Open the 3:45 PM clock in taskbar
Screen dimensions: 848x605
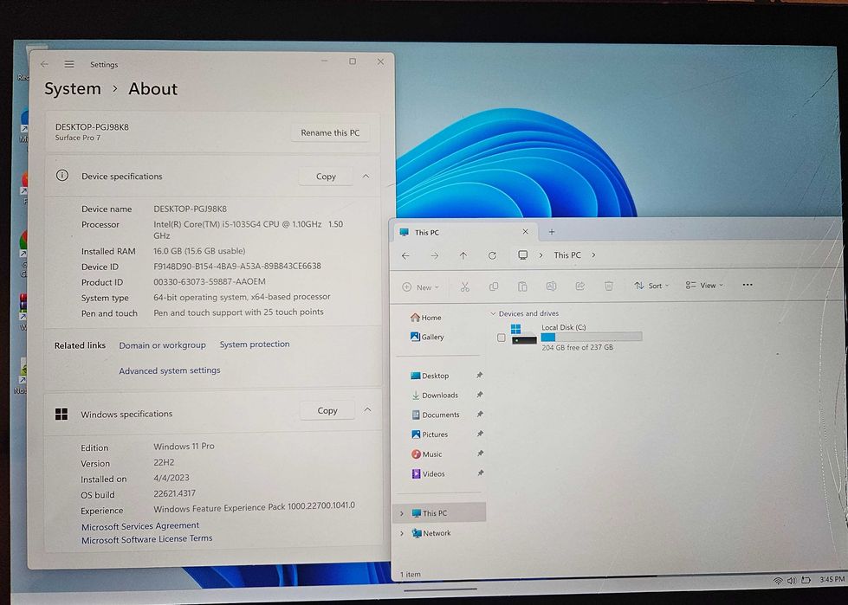(832, 579)
